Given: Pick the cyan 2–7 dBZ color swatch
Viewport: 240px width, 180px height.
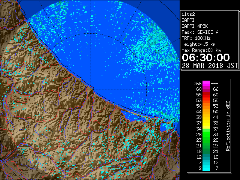Looking at the screenshot, I should [x=206, y=168].
